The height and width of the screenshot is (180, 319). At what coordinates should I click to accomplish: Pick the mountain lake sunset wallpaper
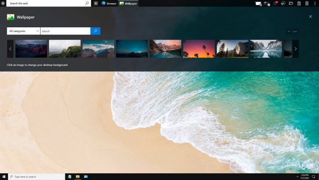click(x=165, y=49)
